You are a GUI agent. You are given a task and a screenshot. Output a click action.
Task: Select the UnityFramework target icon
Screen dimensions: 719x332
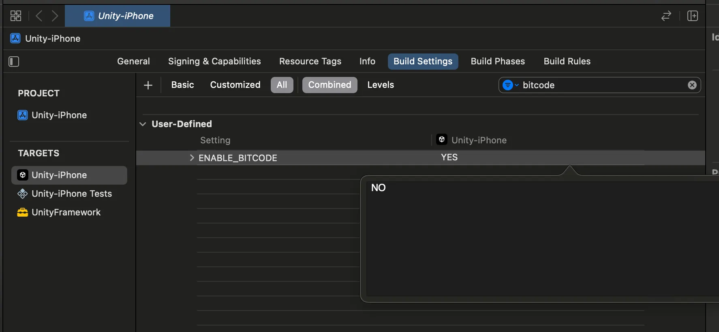23,212
